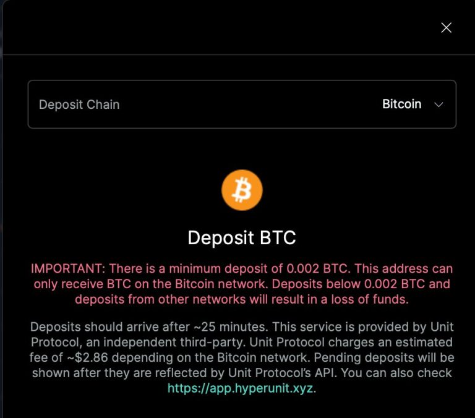Open the app.hyperunit.xyz link
This screenshot has height=418, width=475.
(x=240, y=388)
